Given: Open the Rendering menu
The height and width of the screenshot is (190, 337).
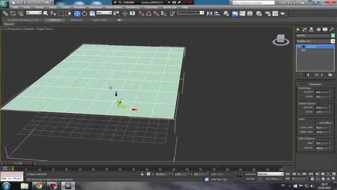Looking at the screenshot, I should pos(133,7).
